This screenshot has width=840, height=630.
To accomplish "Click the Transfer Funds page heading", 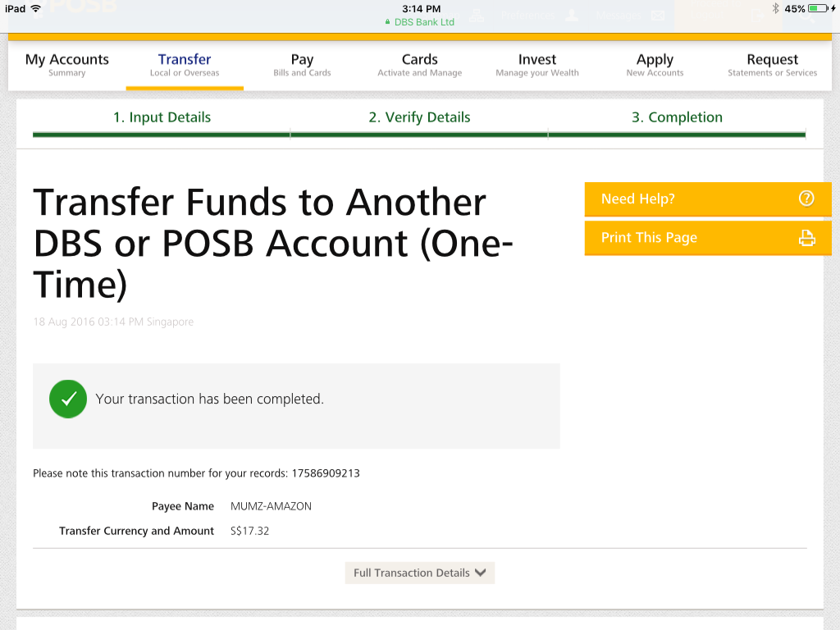I will [x=273, y=243].
